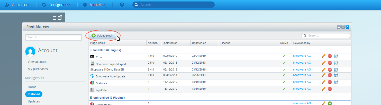Toggle Active checkmark for InputFilter
This screenshot has height=105, width=381.
pos(284,89)
